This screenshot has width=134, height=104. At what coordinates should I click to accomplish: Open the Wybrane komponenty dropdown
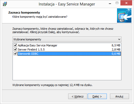[x=67, y=39]
